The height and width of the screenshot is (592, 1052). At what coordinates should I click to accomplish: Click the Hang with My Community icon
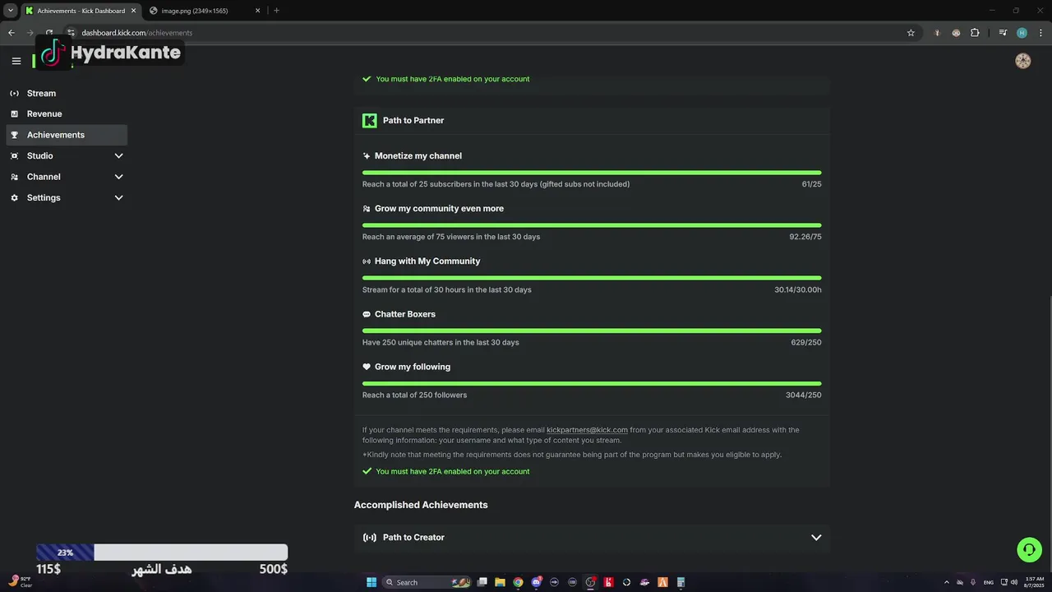tap(367, 261)
